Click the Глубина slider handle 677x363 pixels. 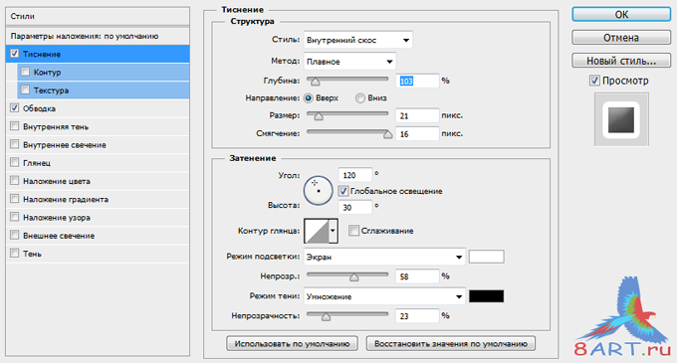click(x=316, y=82)
